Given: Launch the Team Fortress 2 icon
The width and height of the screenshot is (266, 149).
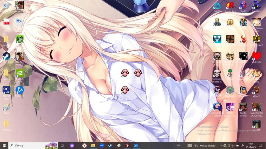Looking at the screenshot, I should tap(230, 39).
